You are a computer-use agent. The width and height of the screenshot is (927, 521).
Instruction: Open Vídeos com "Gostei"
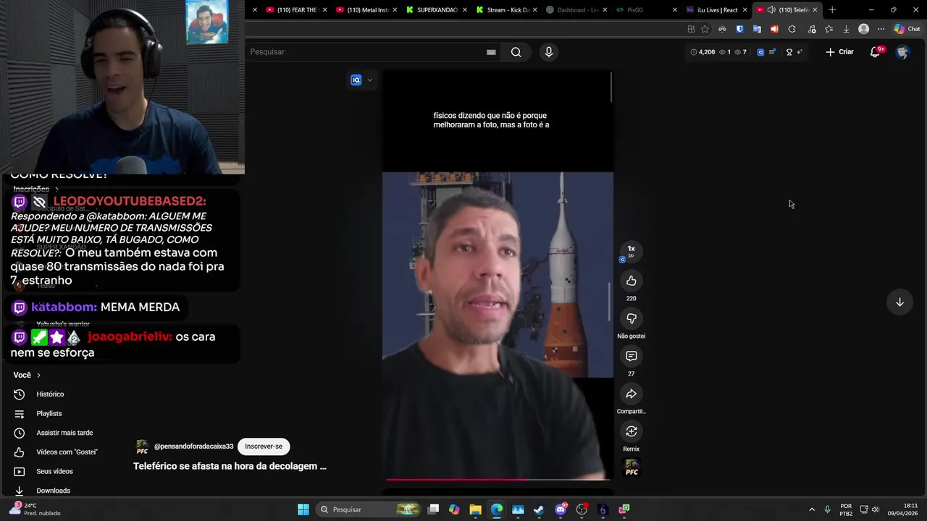point(67,452)
